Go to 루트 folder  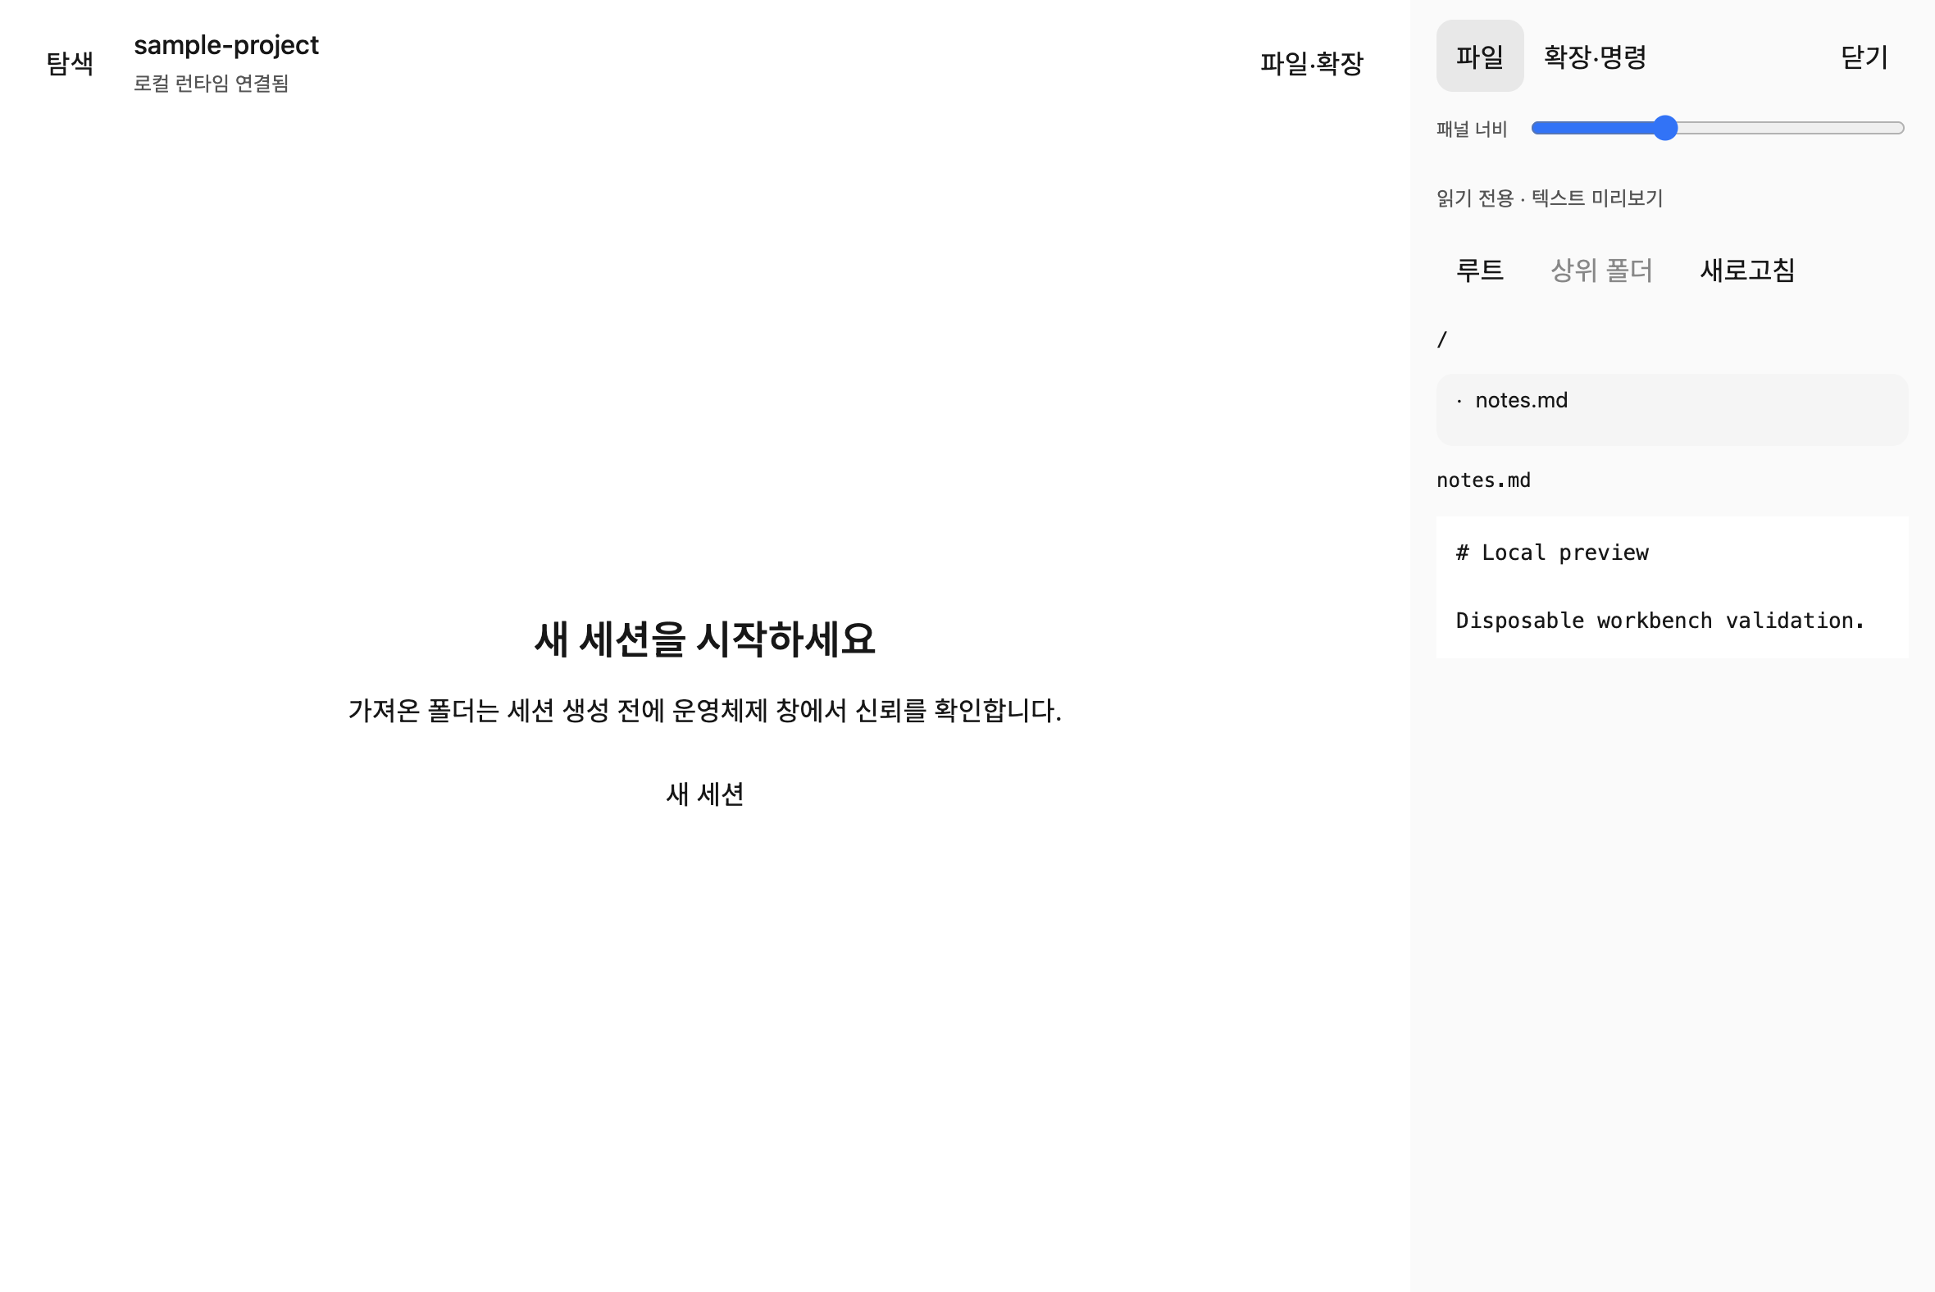(1479, 270)
